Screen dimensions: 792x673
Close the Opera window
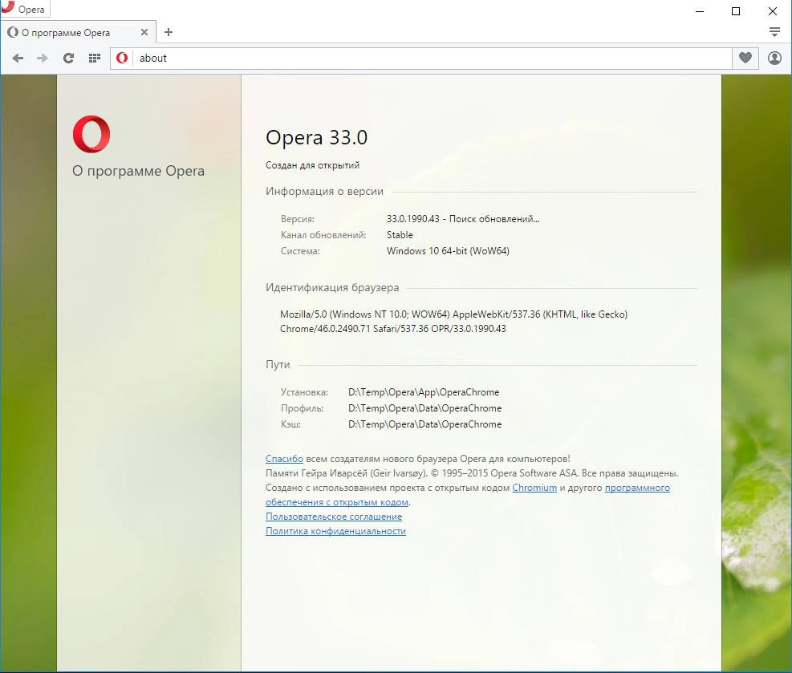click(773, 11)
